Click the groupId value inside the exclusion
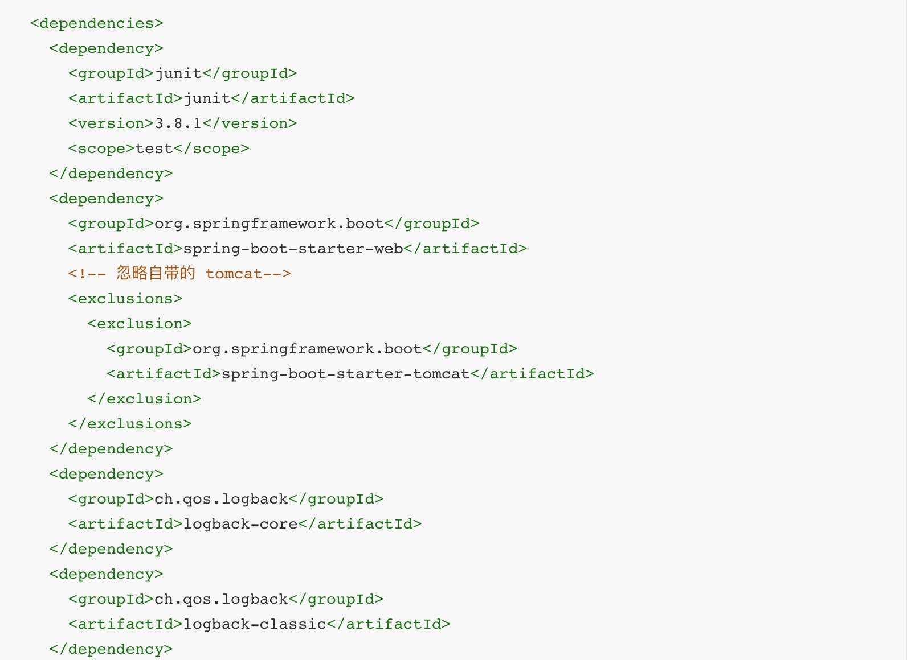Screen dimensions: 907x660 [307, 349]
